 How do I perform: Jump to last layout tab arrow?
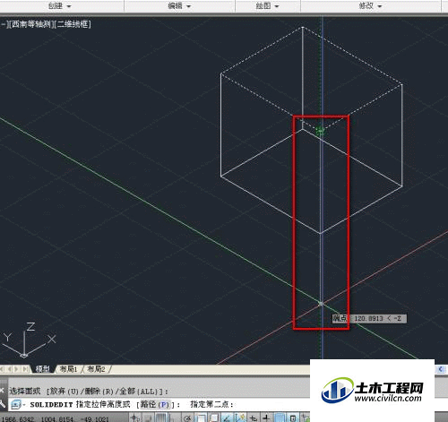click(x=26, y=369)
